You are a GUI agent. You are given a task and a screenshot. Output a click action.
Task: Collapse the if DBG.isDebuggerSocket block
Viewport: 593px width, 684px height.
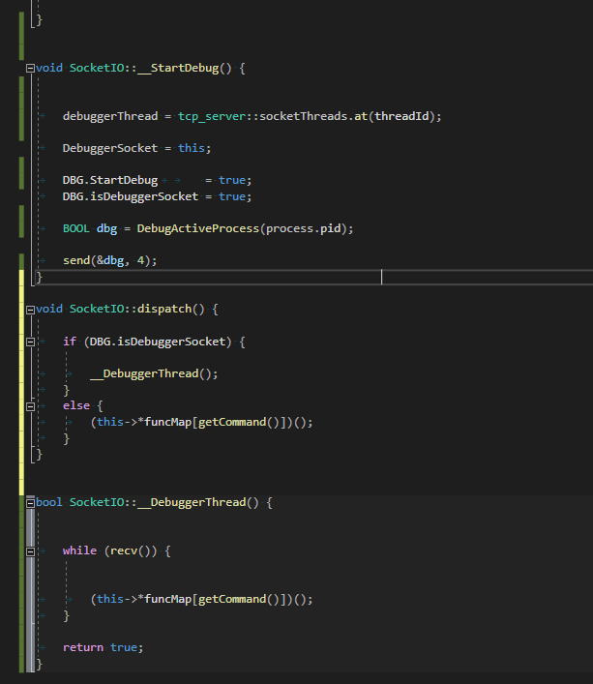point(30,342)
